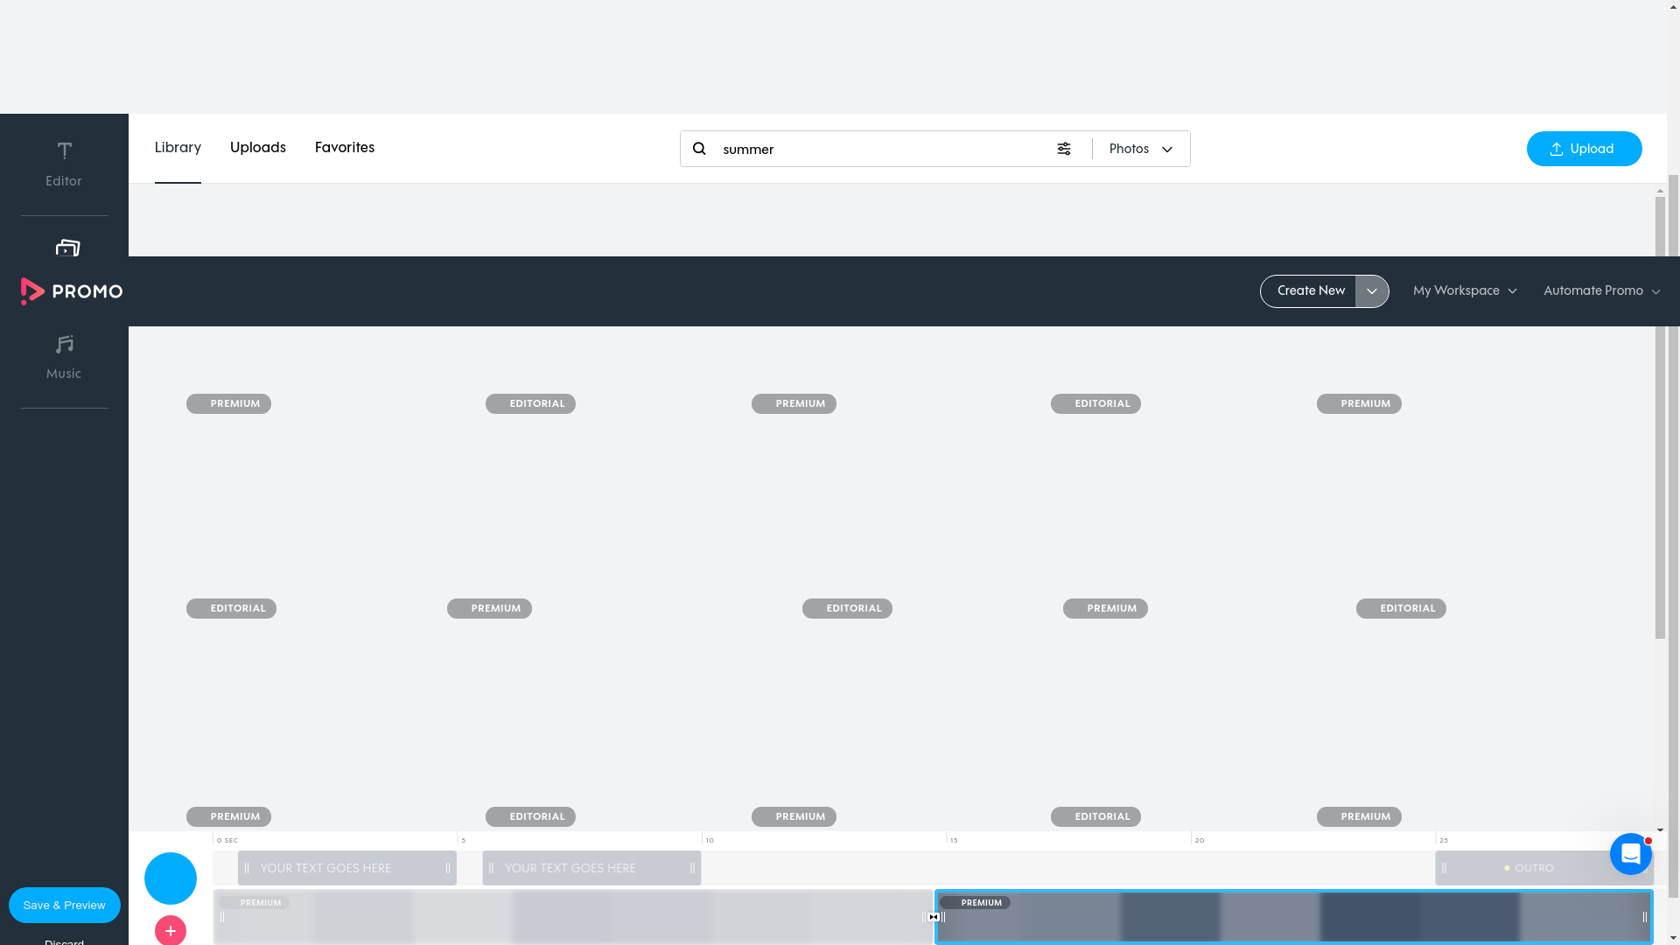Select the blue-highlighted PREMIUM video clip
Image resolution: width=1680 pixels, height=945 pixels.
coord(1294,917)
